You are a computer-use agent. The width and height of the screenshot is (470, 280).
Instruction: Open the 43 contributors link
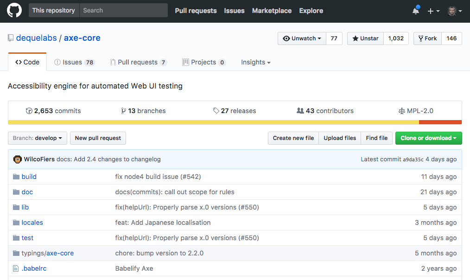pos(325,111)
